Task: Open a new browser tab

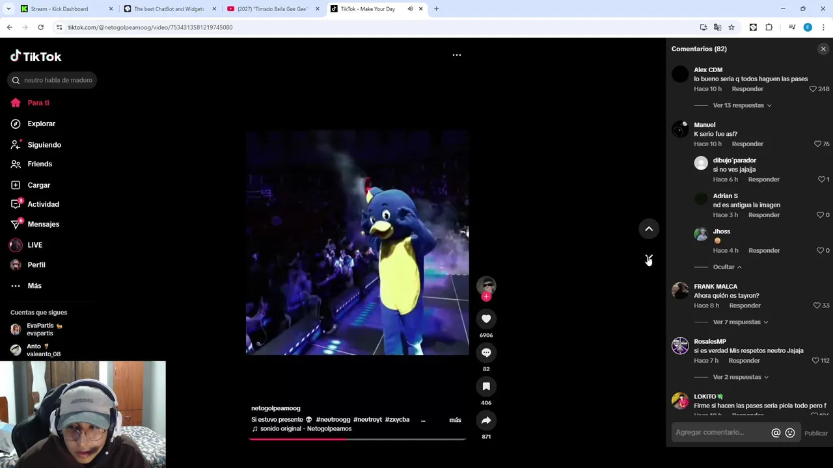Action: click(436, 9)
